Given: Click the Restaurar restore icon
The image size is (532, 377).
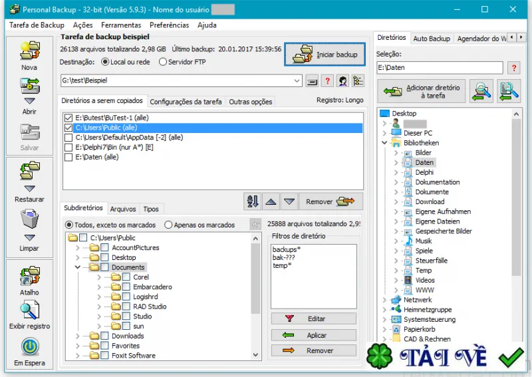Looking at the screenshot, I should coord(29,171).
